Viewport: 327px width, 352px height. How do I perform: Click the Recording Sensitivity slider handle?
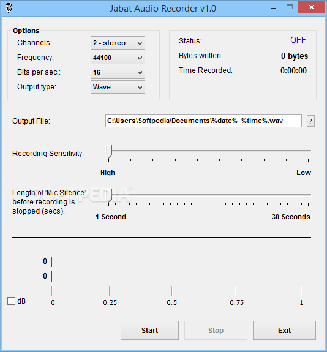109,152
